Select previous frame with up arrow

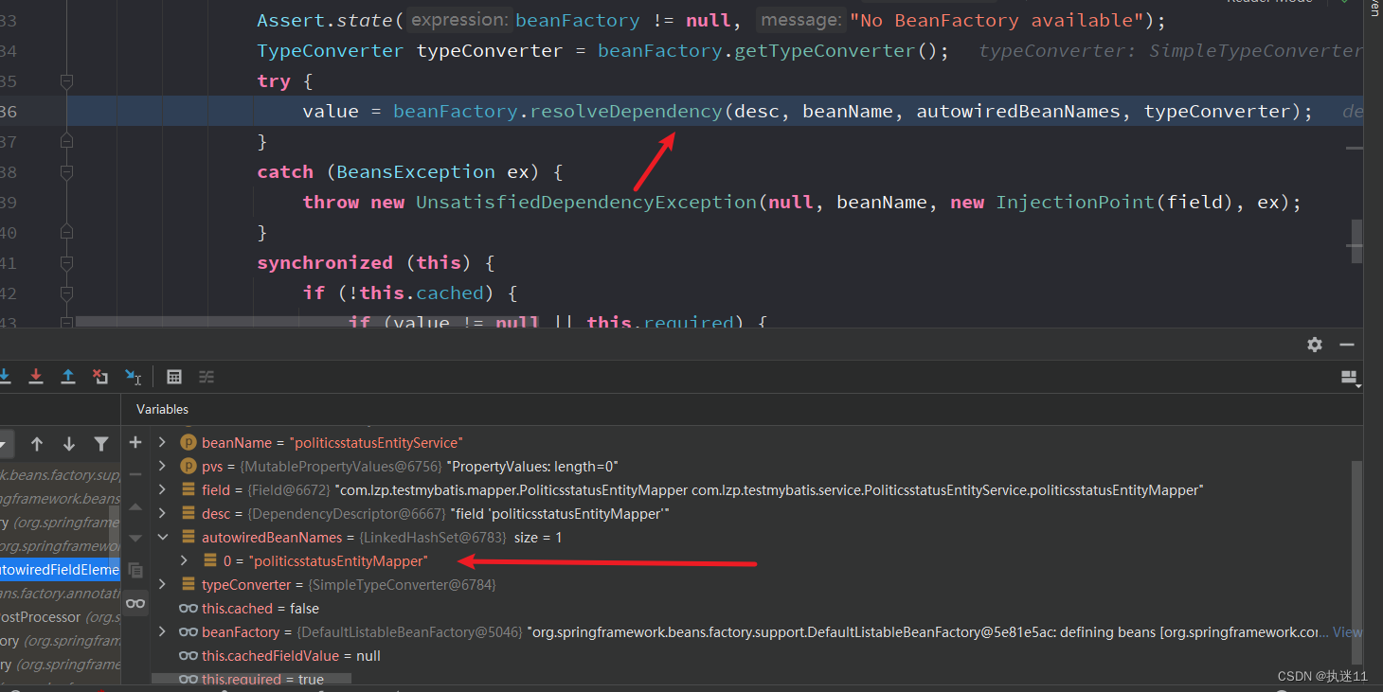click(x=37, y=443)
